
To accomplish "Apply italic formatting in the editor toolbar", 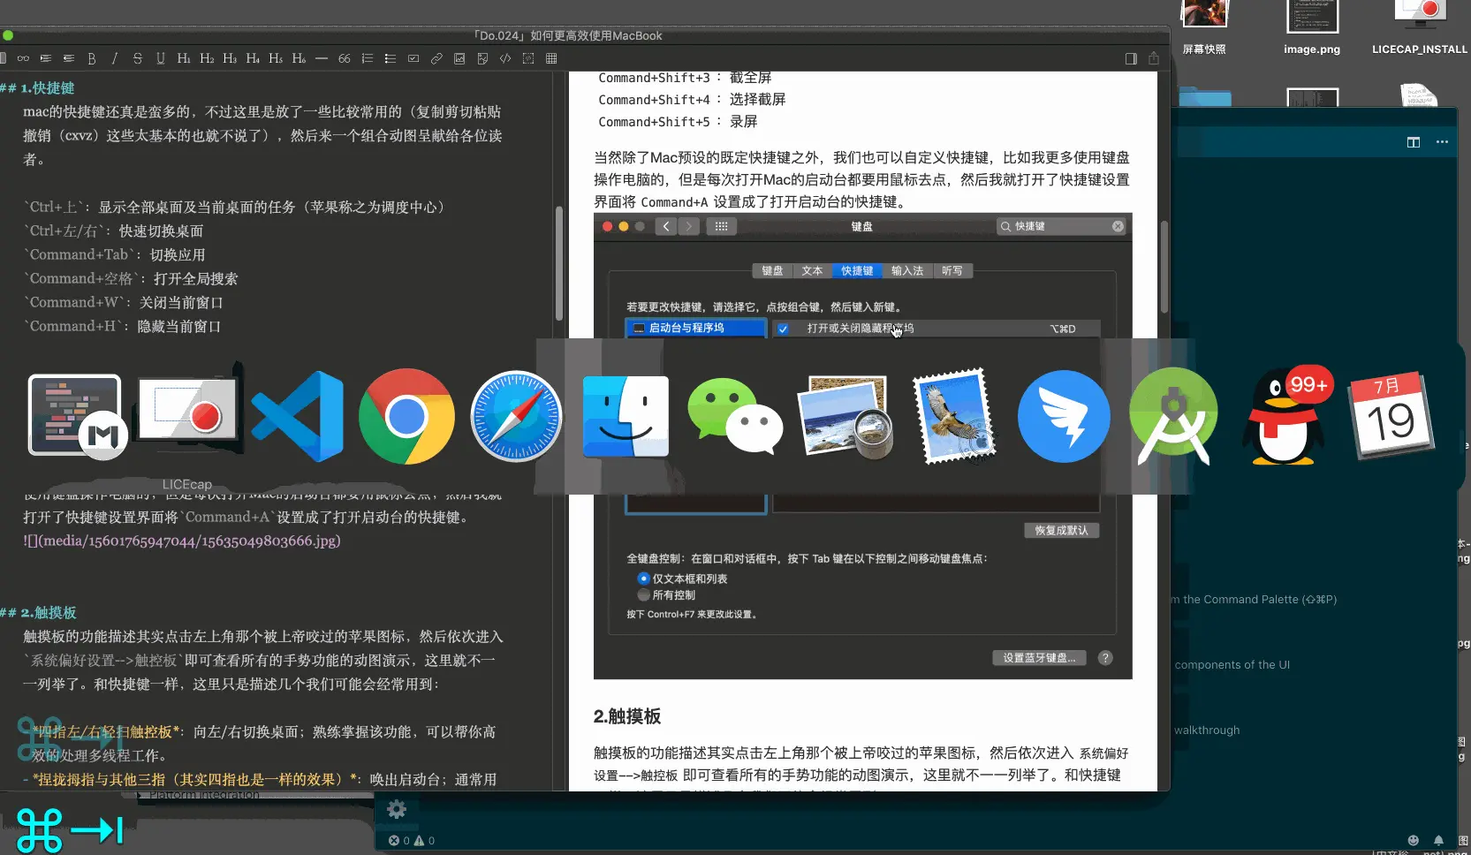I will [x=115, y=58].
